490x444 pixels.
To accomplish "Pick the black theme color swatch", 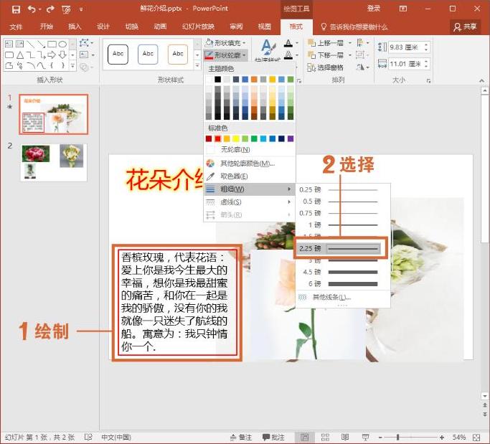I will (217, 80).
